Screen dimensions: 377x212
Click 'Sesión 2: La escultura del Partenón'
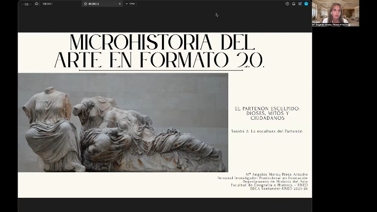267,131
